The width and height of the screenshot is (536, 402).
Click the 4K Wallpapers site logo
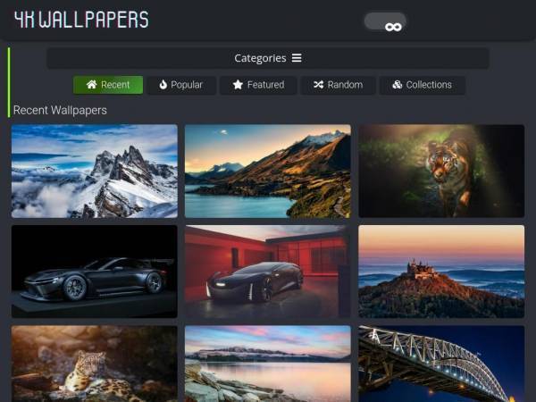81,19
